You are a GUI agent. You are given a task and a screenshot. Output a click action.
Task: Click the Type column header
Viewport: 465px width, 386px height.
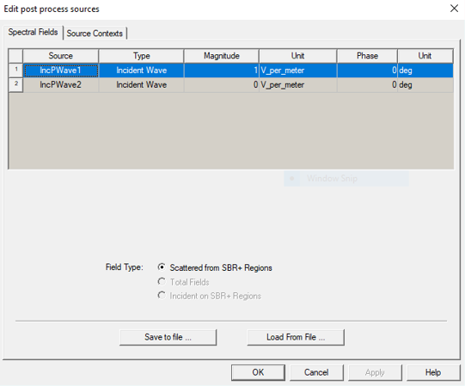click(x=141, y=56)
